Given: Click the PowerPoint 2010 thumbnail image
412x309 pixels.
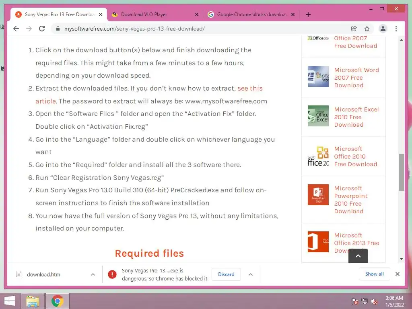Looking at the screenshot, I should click(318, 195).
